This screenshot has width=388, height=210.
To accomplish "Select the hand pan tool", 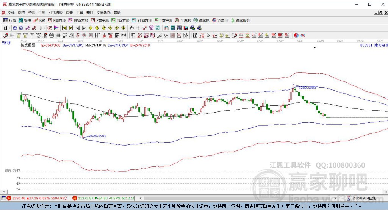I will point(131,28).
